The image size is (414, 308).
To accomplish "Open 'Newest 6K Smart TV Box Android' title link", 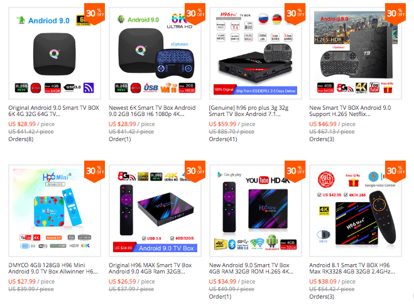I will tap(152, 111).
